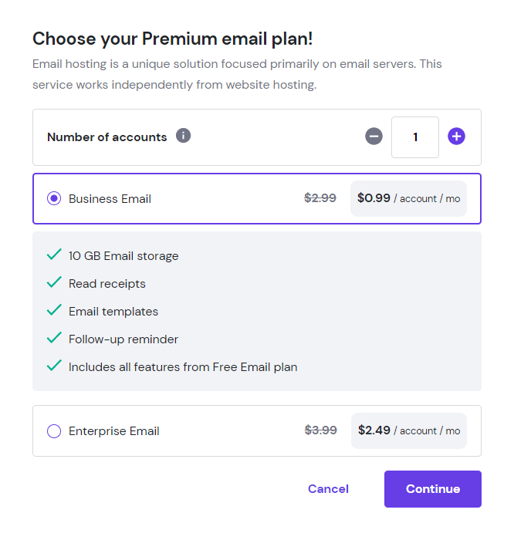Click the crossed-out $2.99 price
This screenshot has height=540, width=514.
point(320,197)
